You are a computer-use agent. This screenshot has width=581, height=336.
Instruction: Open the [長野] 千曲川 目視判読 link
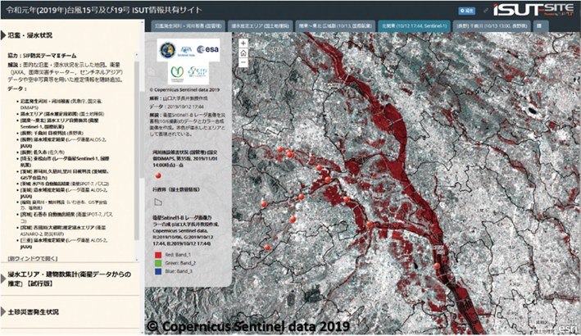pyautogui.click(x=52, y=133)
